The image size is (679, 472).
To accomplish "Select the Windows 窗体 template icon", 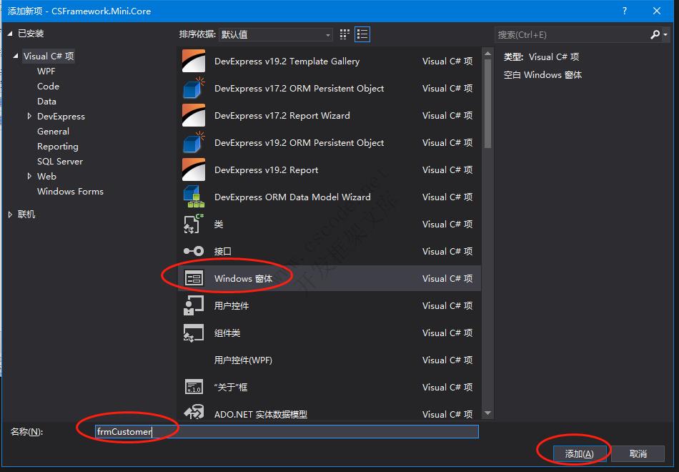I will pyautogui.click(x=194, y=278).
